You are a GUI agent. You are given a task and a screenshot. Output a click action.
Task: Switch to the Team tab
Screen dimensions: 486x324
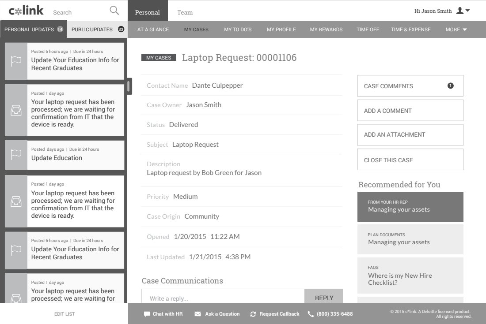tap(185, 12)
